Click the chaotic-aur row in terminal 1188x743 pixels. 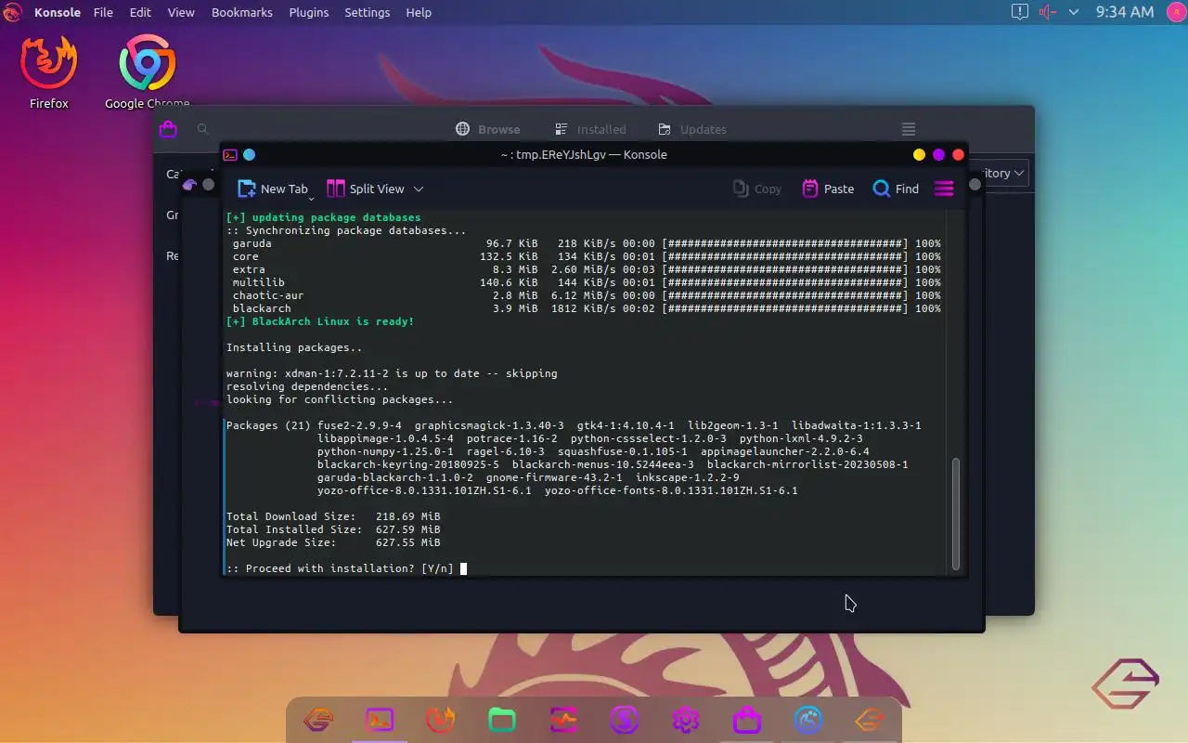click(587, 295)
